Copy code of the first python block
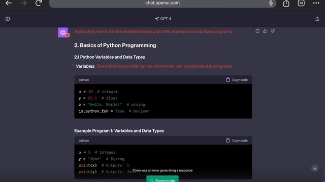 point(237,80)
